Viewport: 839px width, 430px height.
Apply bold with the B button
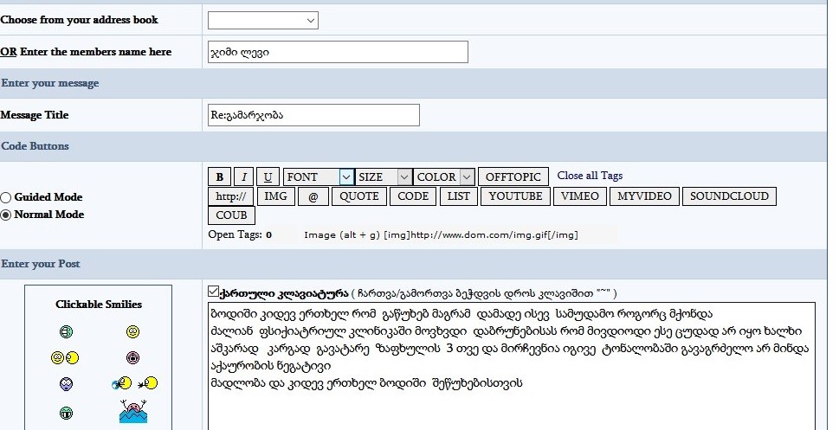(x=219, y=177)
